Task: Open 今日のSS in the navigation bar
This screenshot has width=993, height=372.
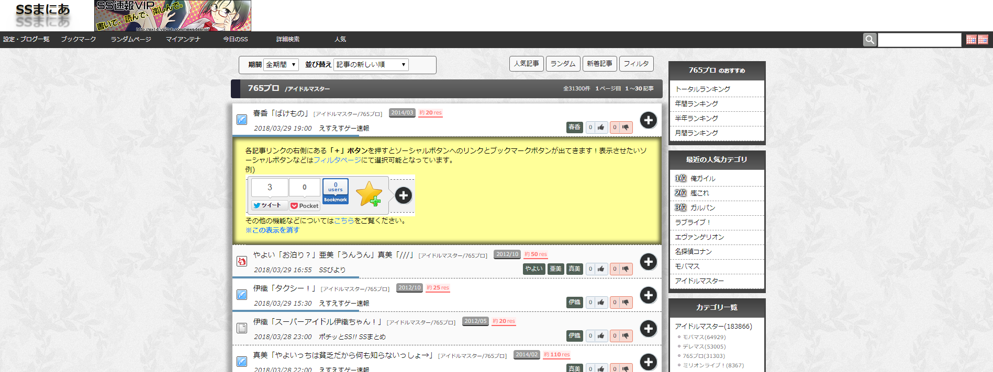Action: pos(236,39)
